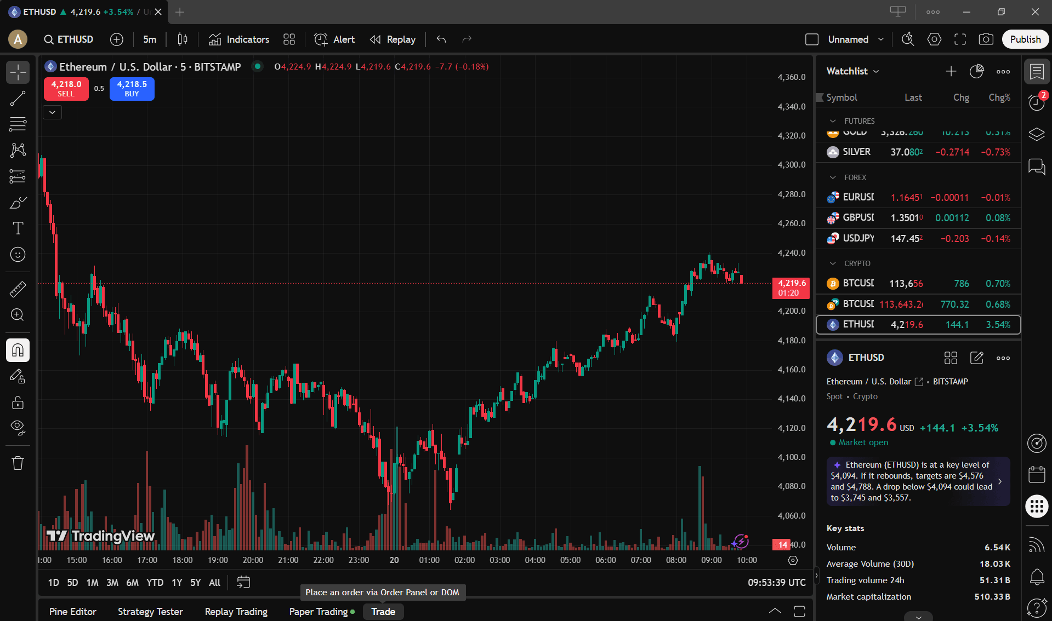Click the Publish button
This screenshot has width=1052, height=621.
[x=1025, y=39]
